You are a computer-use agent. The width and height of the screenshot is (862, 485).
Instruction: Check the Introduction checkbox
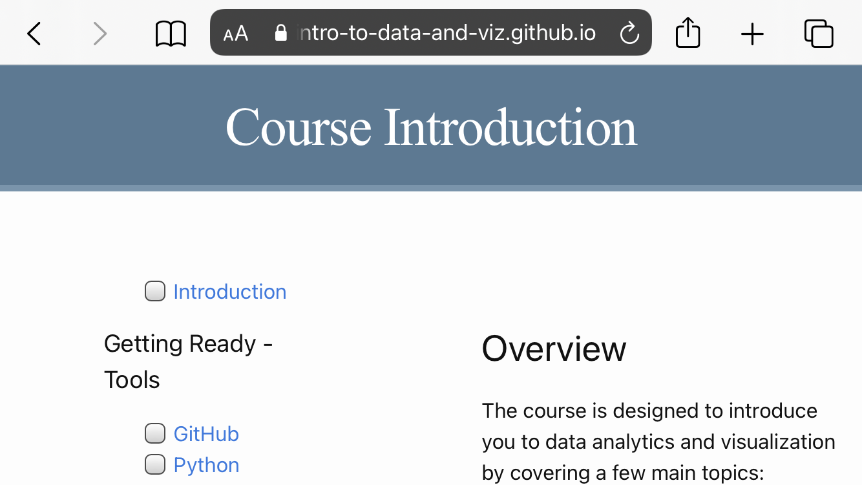tap(155, 292)
